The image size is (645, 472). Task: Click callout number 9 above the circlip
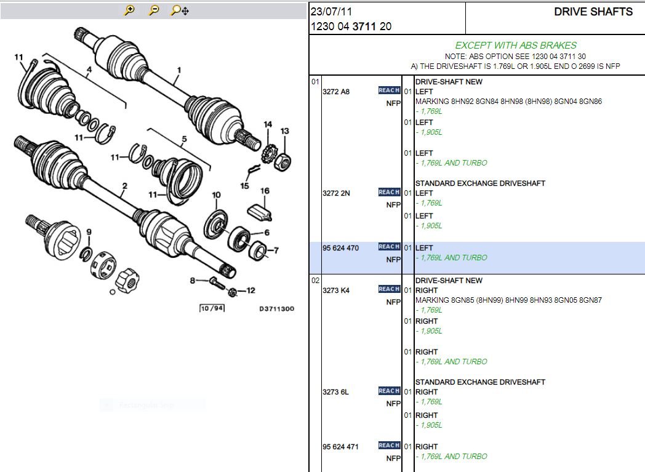point(89,232)
